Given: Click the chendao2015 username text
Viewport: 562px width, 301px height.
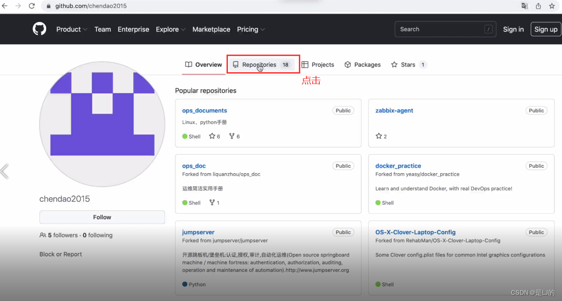Looking at the screenshot, I should tap(65, 199).
